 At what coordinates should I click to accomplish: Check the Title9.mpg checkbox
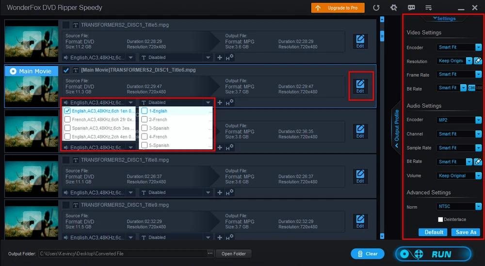[66, 205]
